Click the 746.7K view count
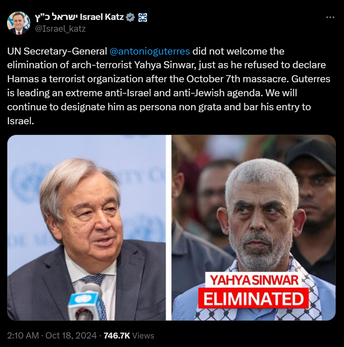 point(117,336)
